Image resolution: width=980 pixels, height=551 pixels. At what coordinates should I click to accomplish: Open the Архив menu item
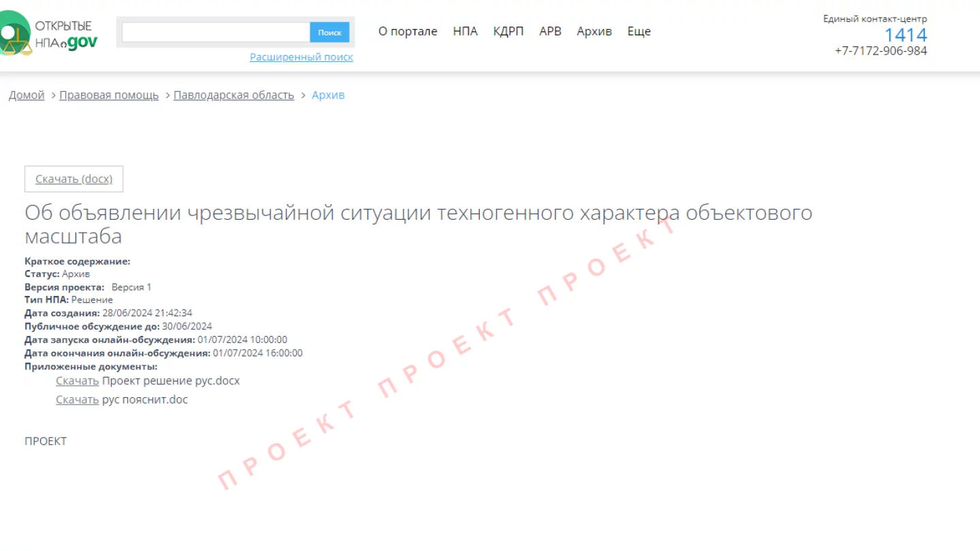pos(594,31)
